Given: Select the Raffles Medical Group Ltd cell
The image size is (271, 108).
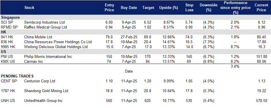Looking at the screenshot, I should coord(46,27).
